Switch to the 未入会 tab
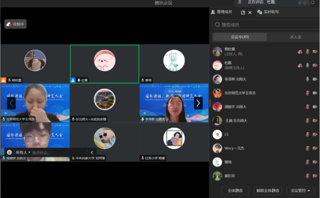The height and width of the screenshot is (198, 320). [295, 37]
